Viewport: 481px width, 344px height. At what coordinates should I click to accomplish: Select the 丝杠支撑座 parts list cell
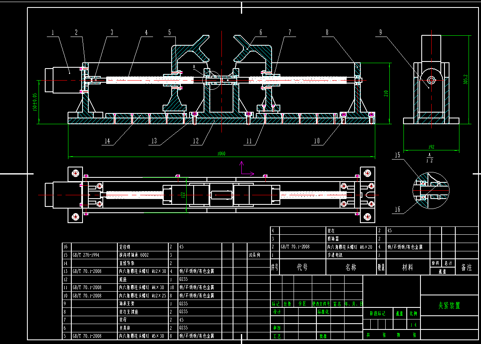click(143, 312)
